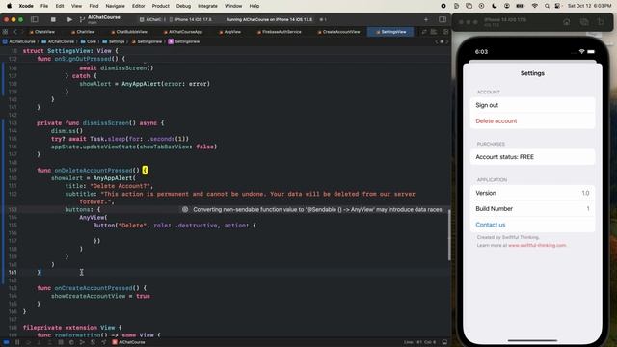
Task: Tap Contact us in the simulator
Action: (532, 225)
